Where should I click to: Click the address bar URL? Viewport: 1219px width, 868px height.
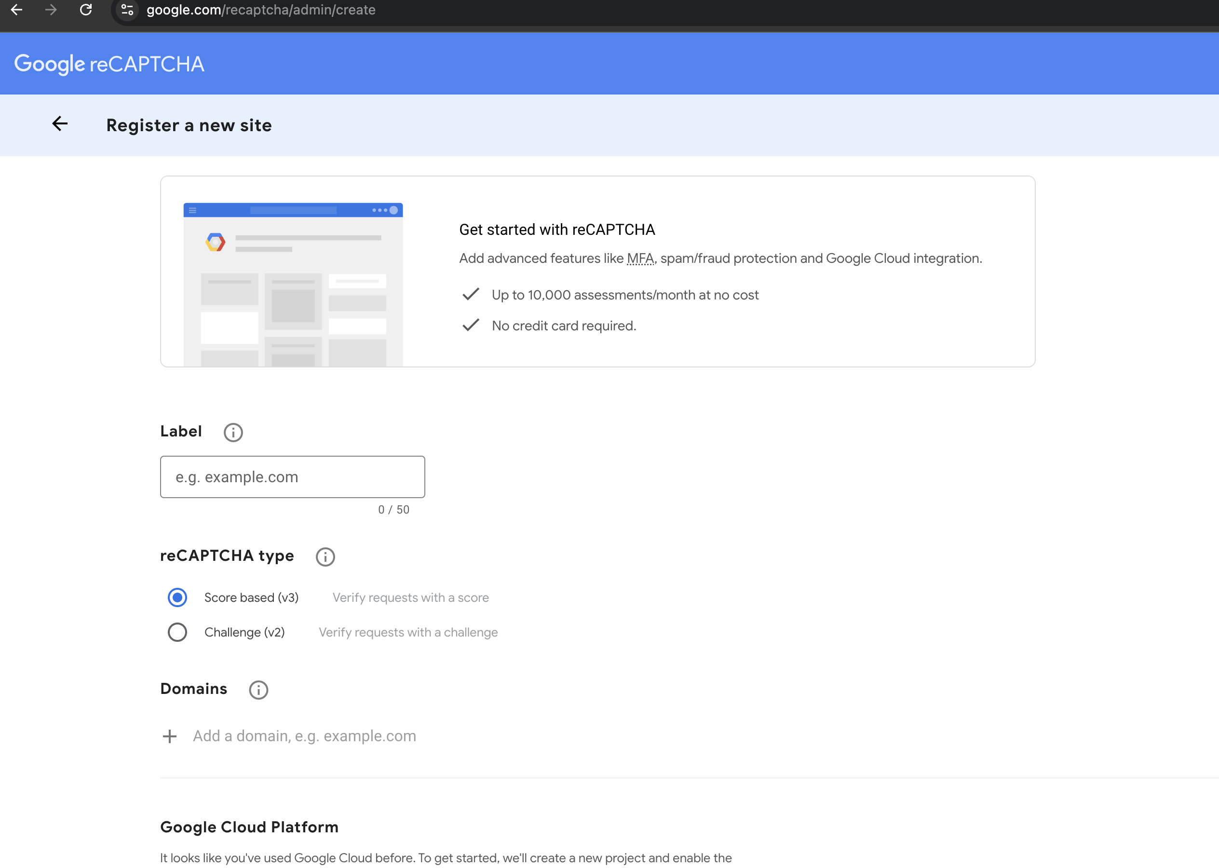(261, 10)
